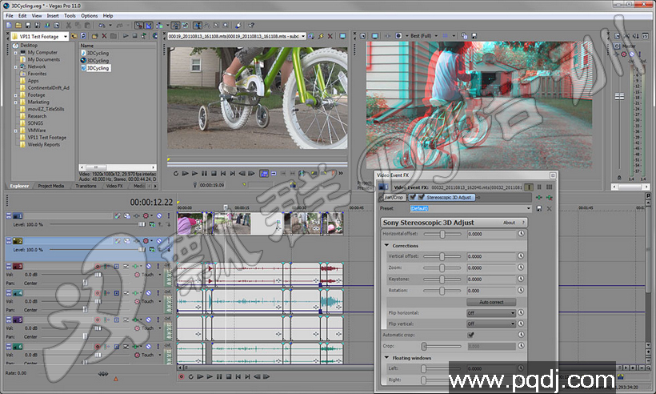Click the Crop slider in Video Event FX
This screenshot has height=394, width=656.
click(x=442, y=346)
